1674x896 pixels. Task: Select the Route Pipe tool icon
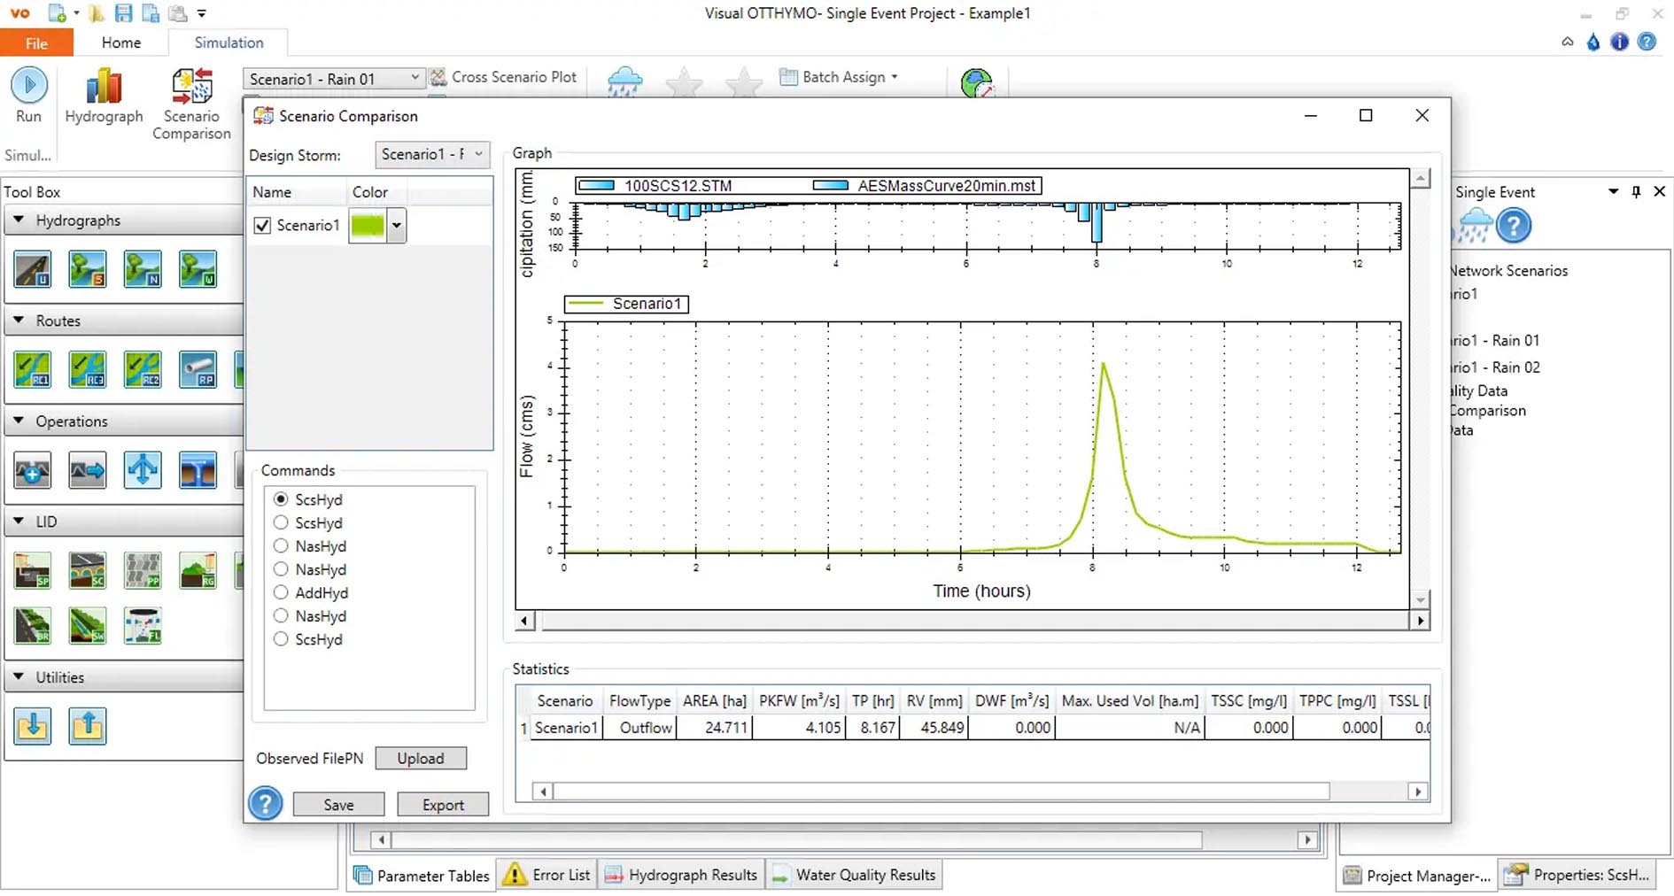[x=197, y=369]
